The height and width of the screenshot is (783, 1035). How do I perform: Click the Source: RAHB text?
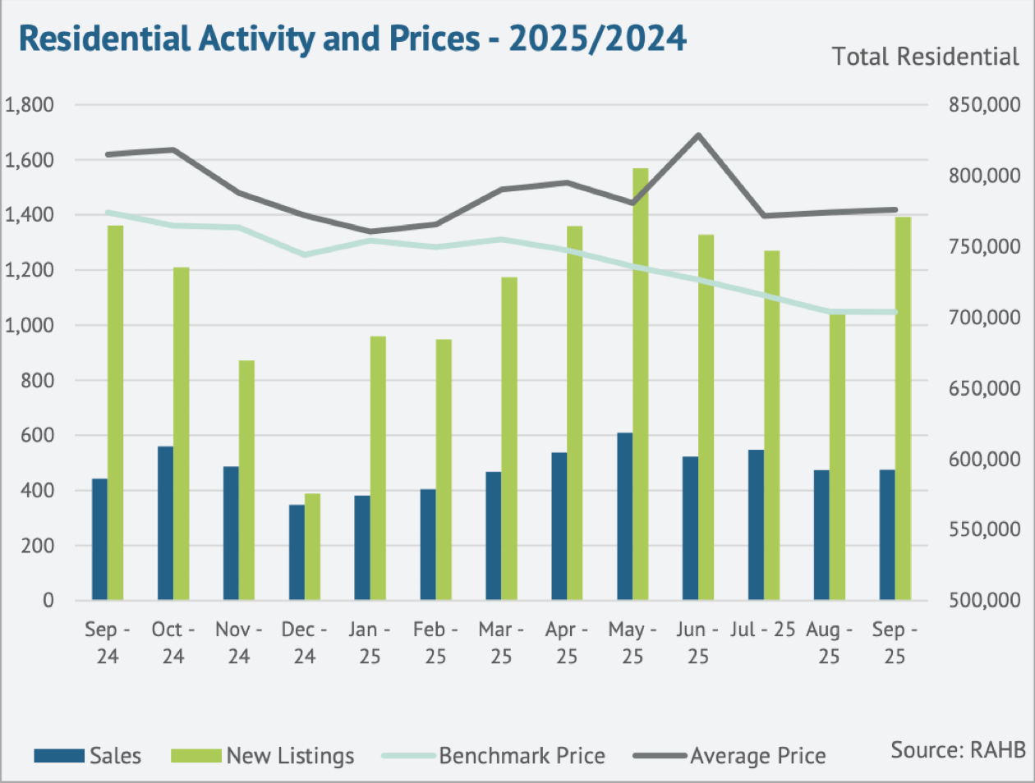click(958, 749)
